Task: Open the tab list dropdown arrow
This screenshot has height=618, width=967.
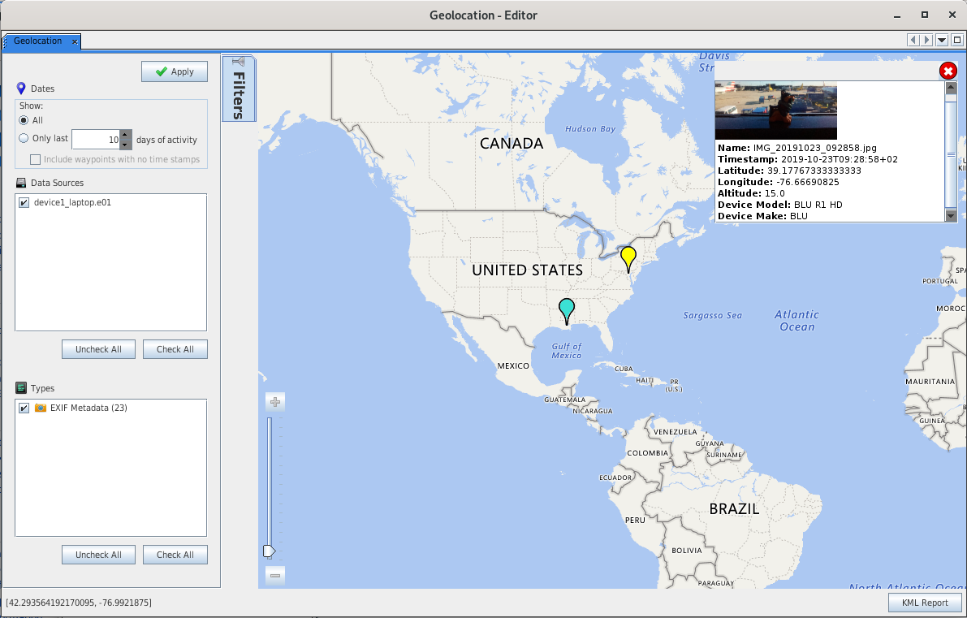Action: (942, 41)
